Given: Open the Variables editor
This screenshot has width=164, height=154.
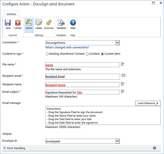Looking at the screenshot, I should [61, 24].
